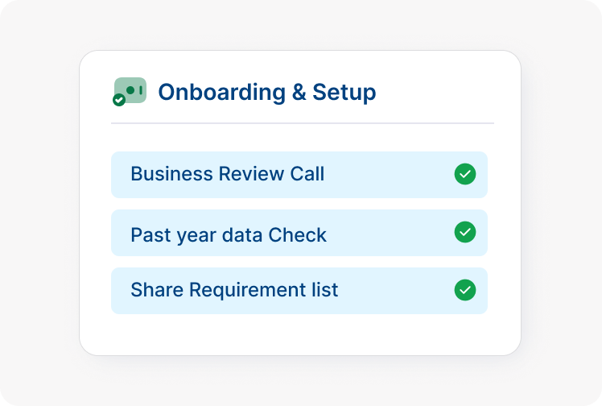Click the gray background outside the card
The image size is (602, 406).
click(40, 201)
